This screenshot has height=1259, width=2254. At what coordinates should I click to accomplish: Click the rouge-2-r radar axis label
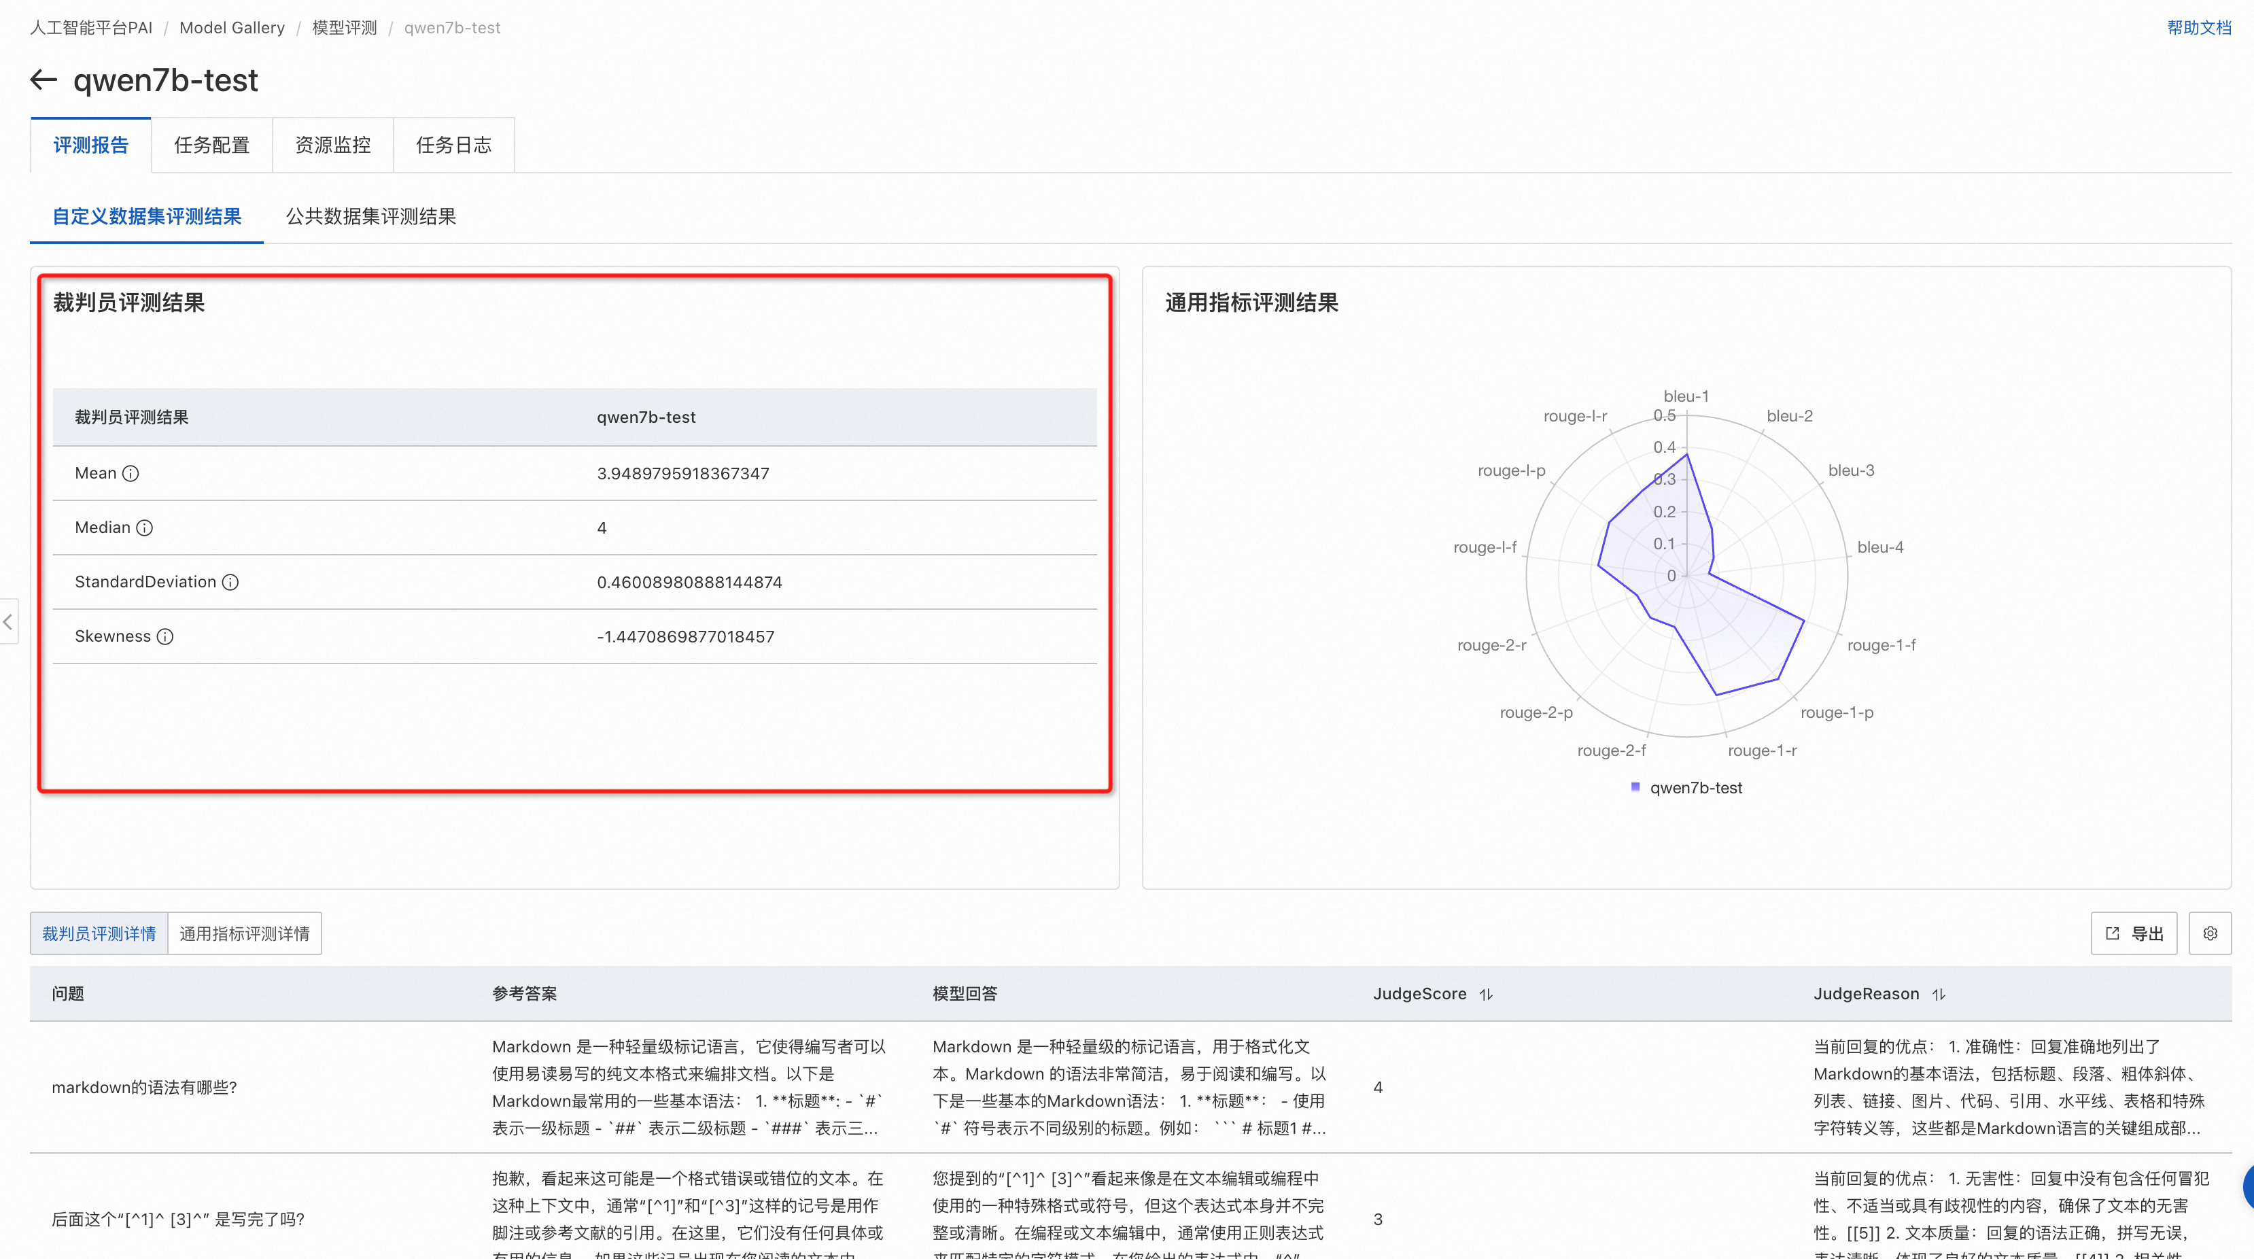1492,645
